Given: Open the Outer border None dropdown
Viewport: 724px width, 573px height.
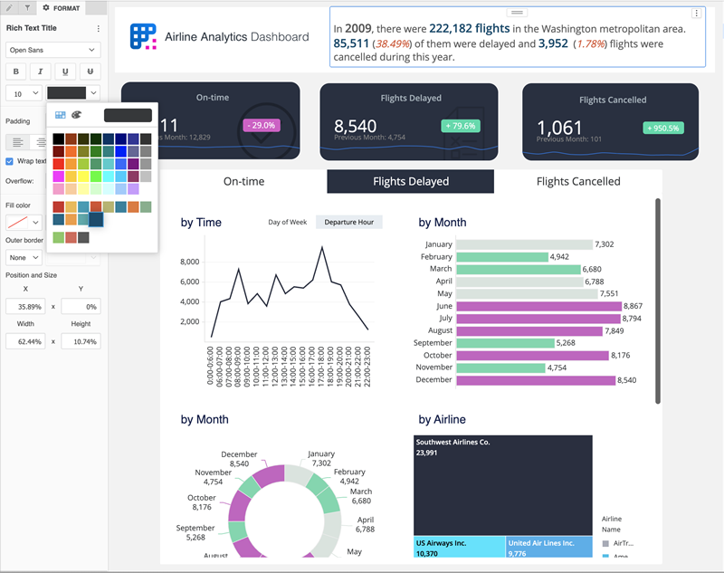Looking at the screenshot, I should click(x=24, y=257).
